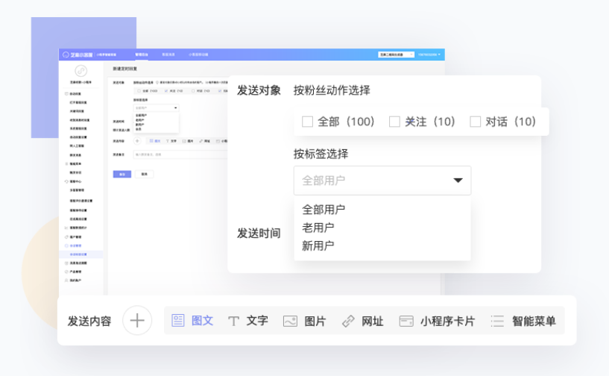Choose 全部用户 in the dropdown list
609x376 pixels.
click(324, 210)
